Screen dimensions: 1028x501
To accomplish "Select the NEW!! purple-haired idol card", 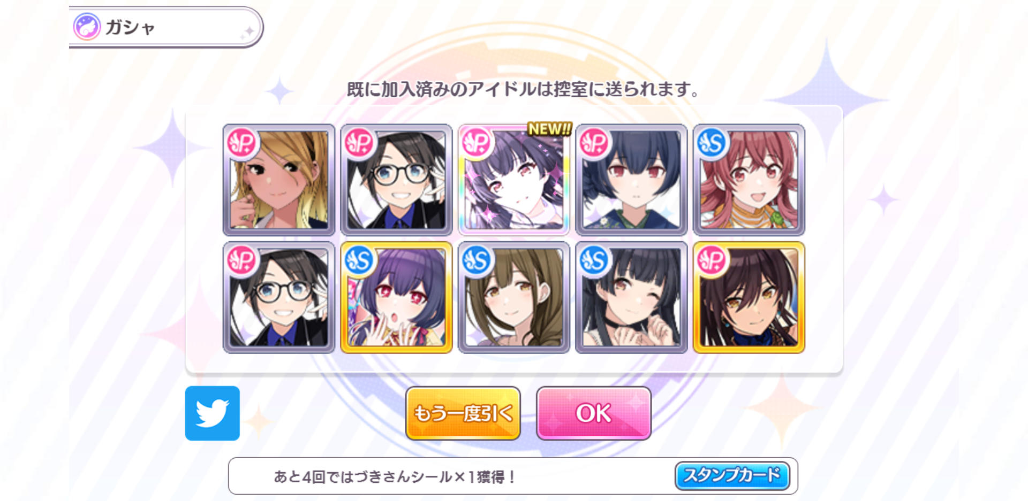I will [514, 180].
